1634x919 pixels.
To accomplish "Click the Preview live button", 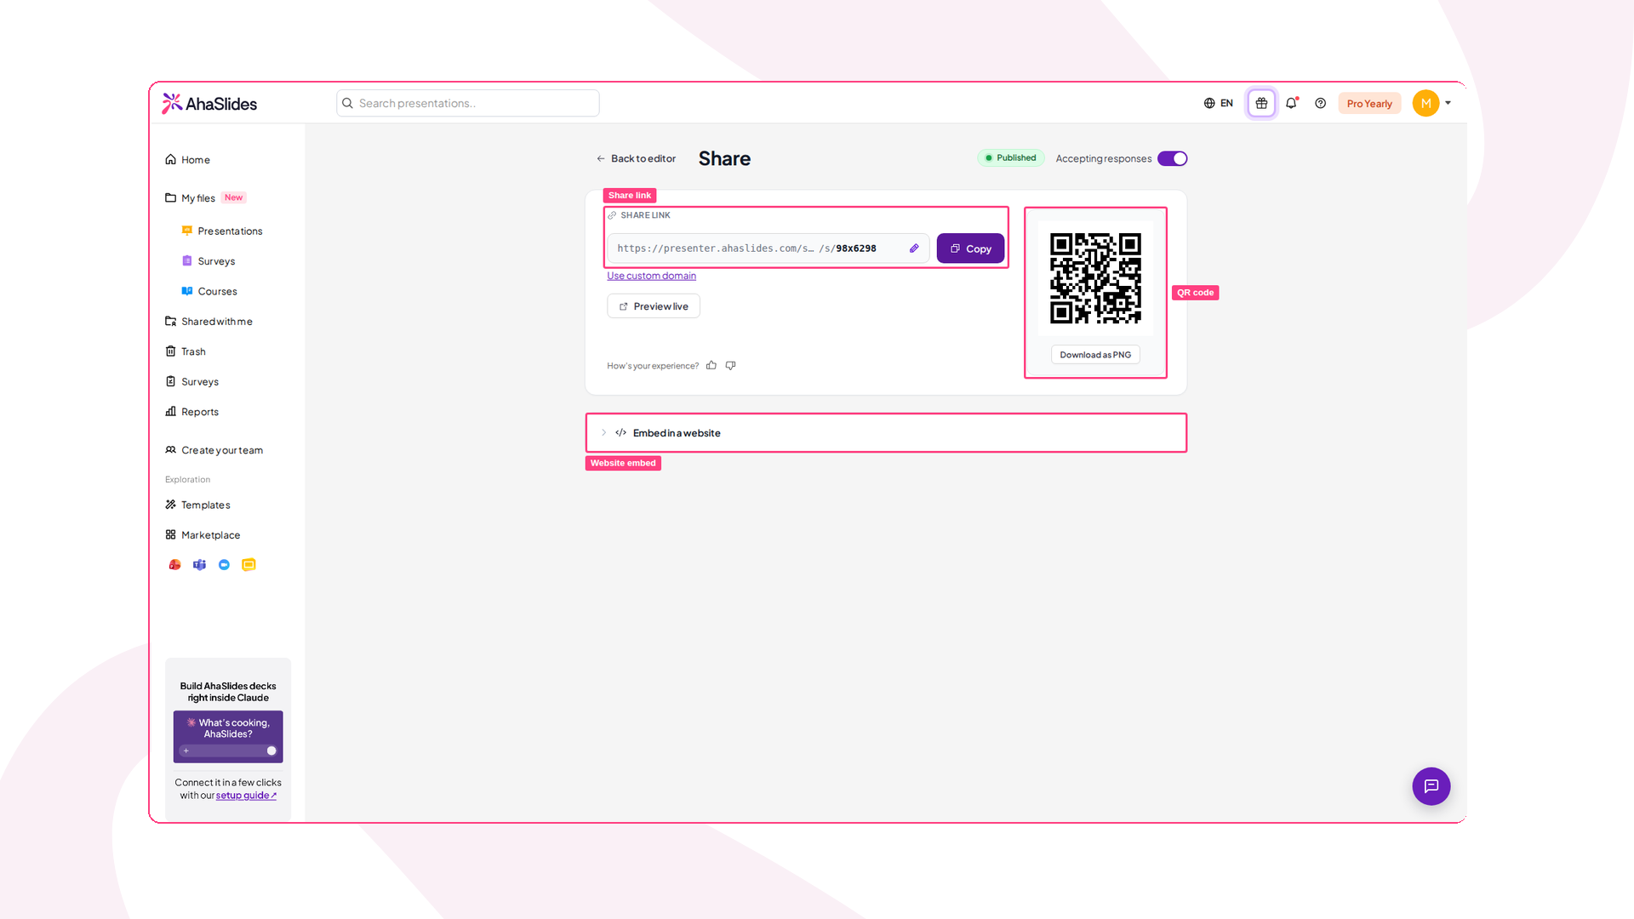I will tap(653, 306).
